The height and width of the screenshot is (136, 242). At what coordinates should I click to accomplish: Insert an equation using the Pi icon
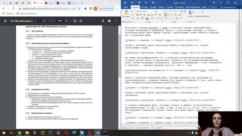pos(146,3)
